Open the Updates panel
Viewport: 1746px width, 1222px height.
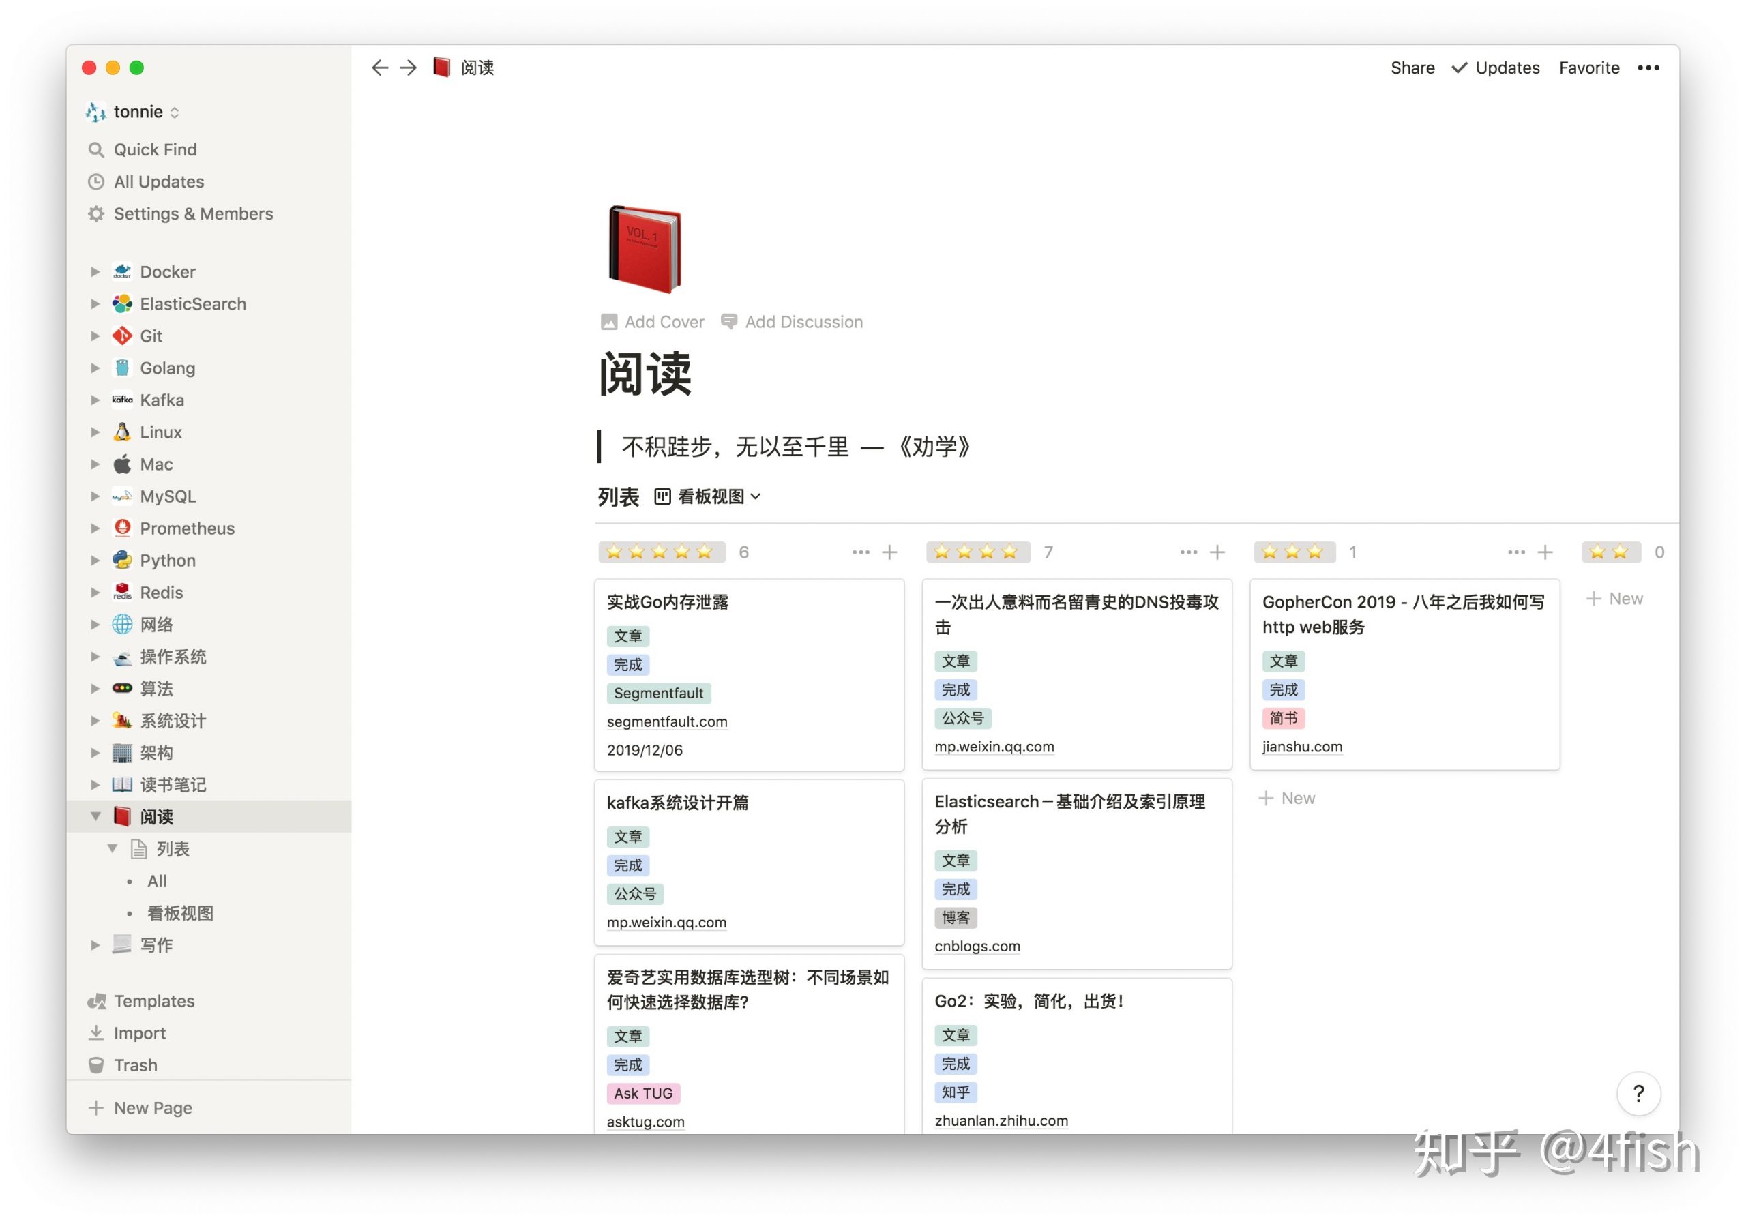1496,68
